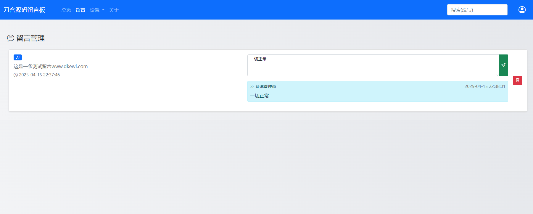Click the green paper plane send button

pos(503,65)
